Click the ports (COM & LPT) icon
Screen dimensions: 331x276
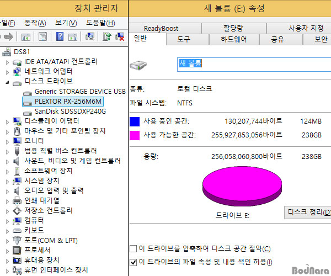coord(17,240)
